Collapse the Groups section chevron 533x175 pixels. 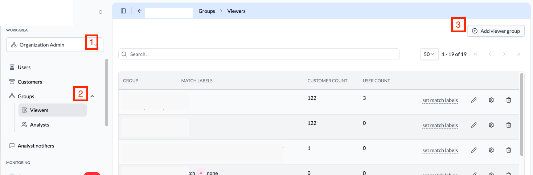click(x=92, y=97)
